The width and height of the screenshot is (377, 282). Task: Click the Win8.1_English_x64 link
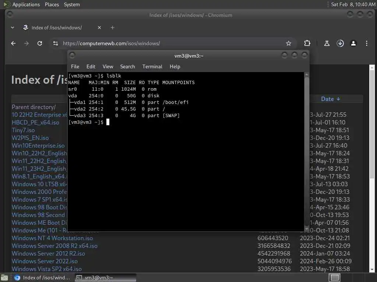click(x=40, y=177)
